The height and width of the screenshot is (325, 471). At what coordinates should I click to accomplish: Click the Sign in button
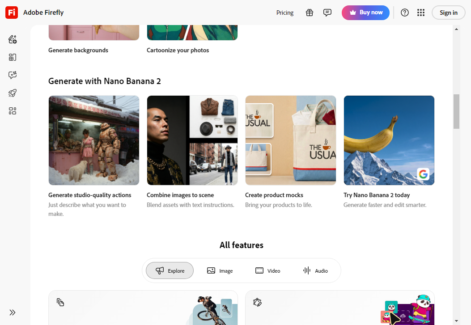pyautogui.click(x=449, y=13)
